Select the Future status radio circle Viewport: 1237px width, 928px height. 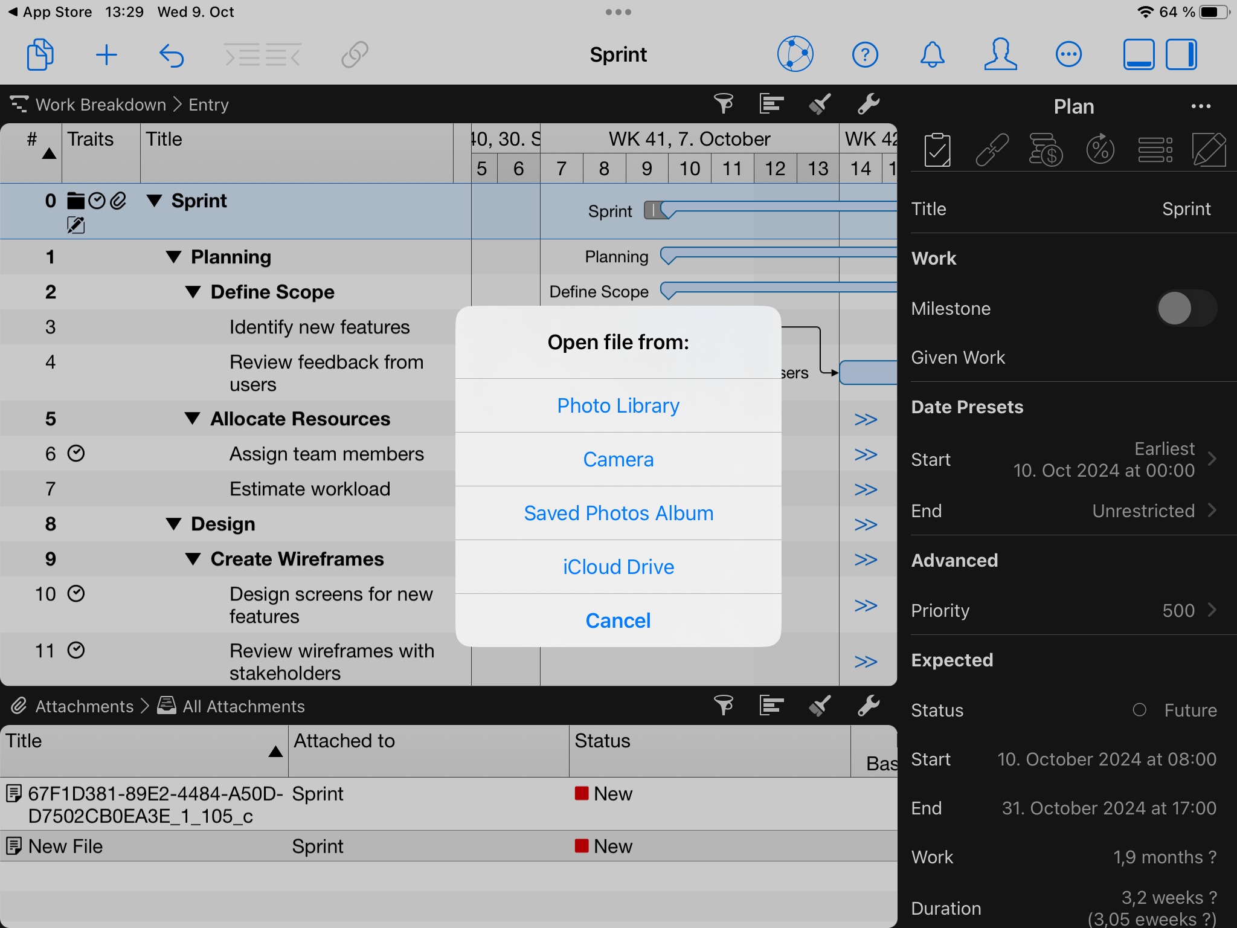1139,710
